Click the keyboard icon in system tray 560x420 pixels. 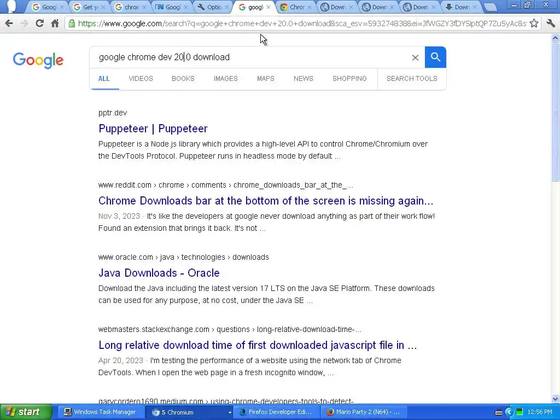[499, 412]
